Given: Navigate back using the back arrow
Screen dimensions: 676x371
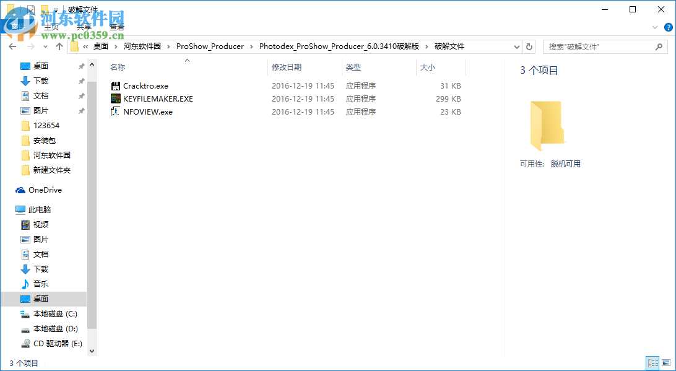Looking at the screenshot, I should (x=12, y=46).
